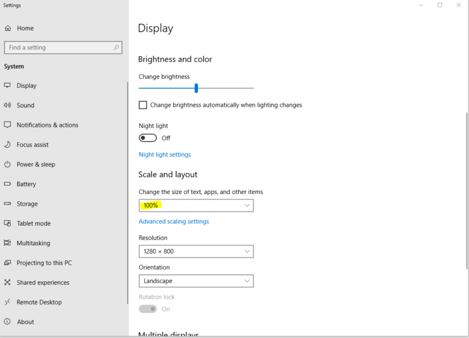
Task: Click the Battery icon
Action: 7,184
